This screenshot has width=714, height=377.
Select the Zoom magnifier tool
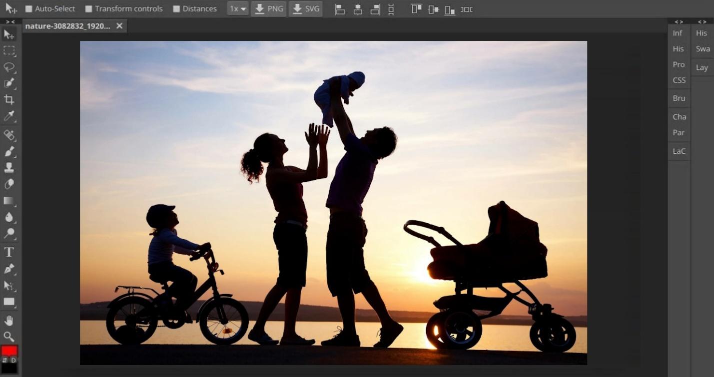click(9, 336)
